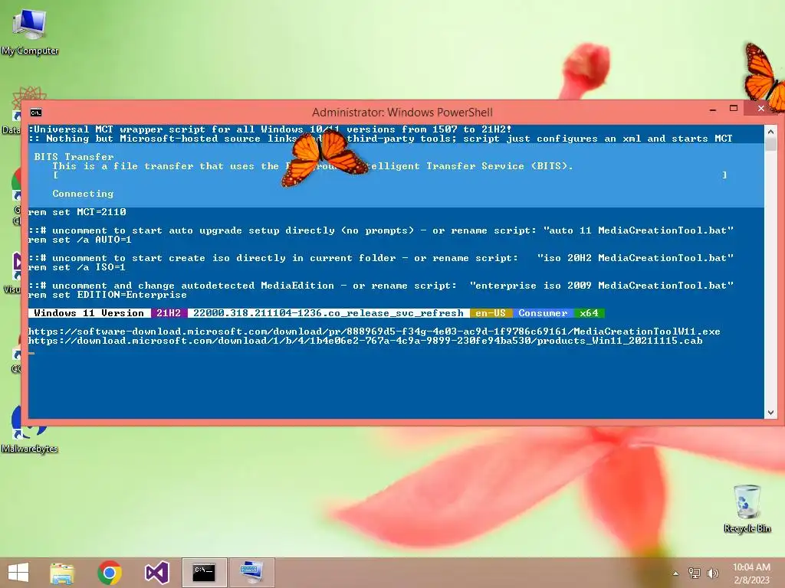The width and height of the screenshot is (785, 588).
Task: Click the butterfly over the PowerShell window
Action: (324, 157)
